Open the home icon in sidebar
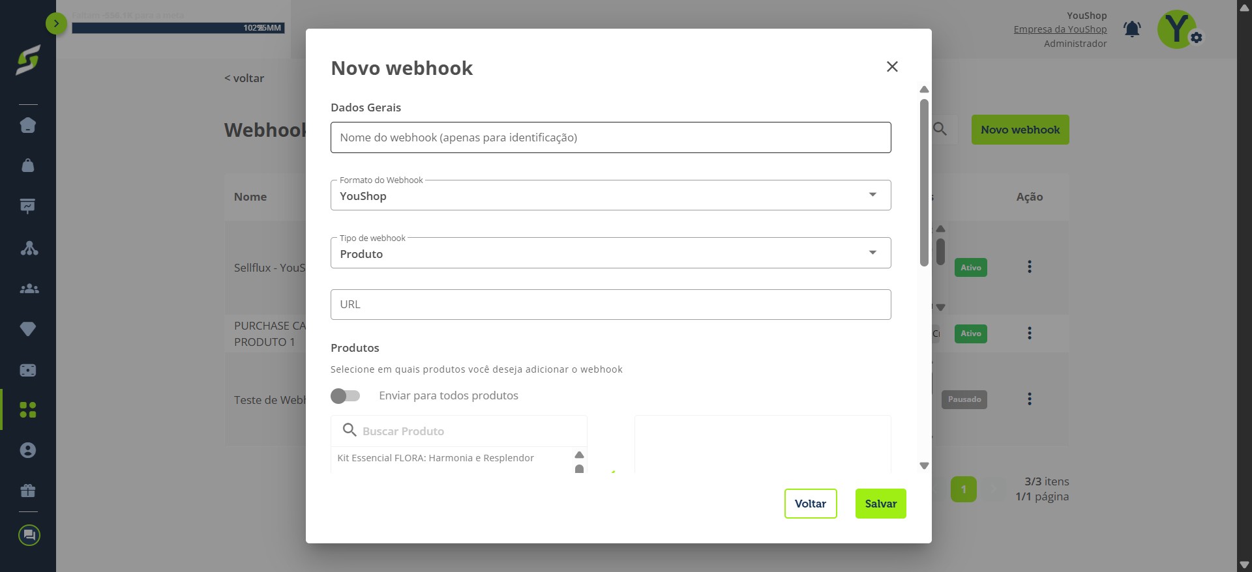The width and height of the screenshot is (1252, 572). click(28, 125)
